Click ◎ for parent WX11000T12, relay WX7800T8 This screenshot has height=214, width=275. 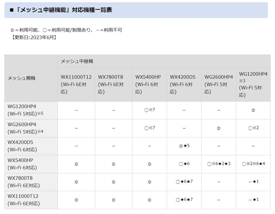[114, 200]
